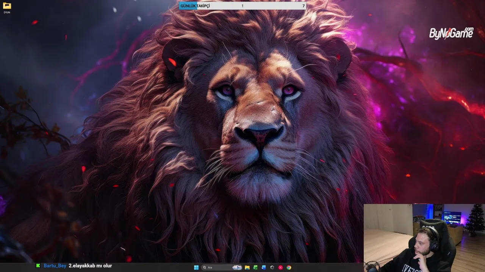Launch Google Chrome from the taskbar
Screen dimensions: 485x272
(x=289, y=267)
